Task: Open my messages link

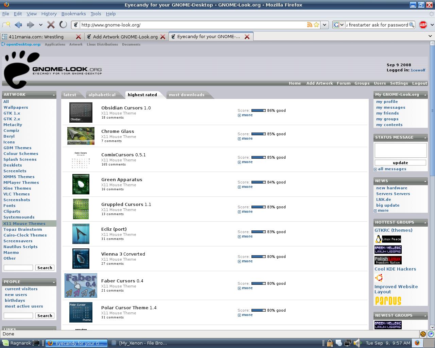Action: tap(390, 107)
